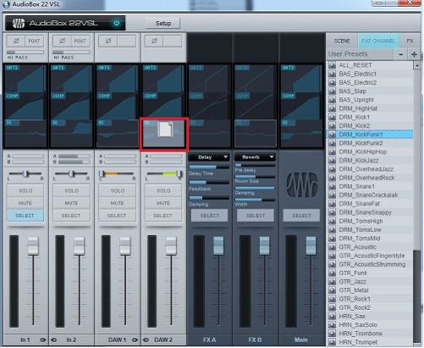Screen dimensions: 424x348
Task: Mute the In 1 channel
Action: (25, 203)
